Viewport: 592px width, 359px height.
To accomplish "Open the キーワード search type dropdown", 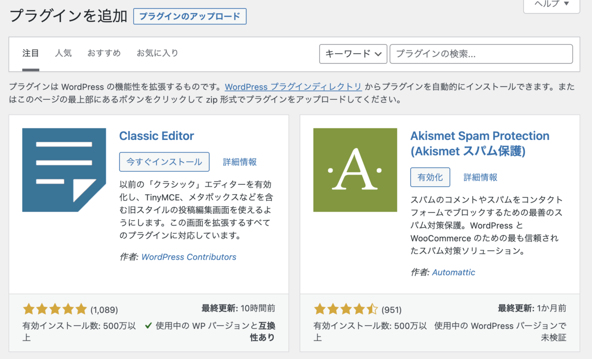I will click(353, 54).
